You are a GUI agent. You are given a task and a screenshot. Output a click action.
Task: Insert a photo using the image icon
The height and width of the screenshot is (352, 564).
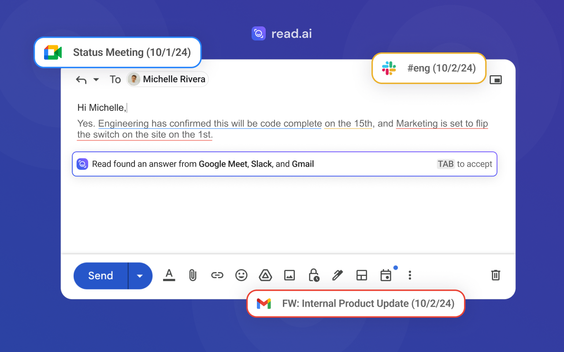coord(289,275)
